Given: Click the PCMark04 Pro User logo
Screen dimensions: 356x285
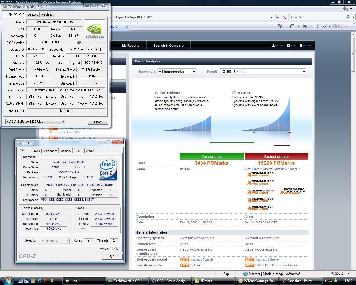Looking at the screenshot, I should point(260,208).
